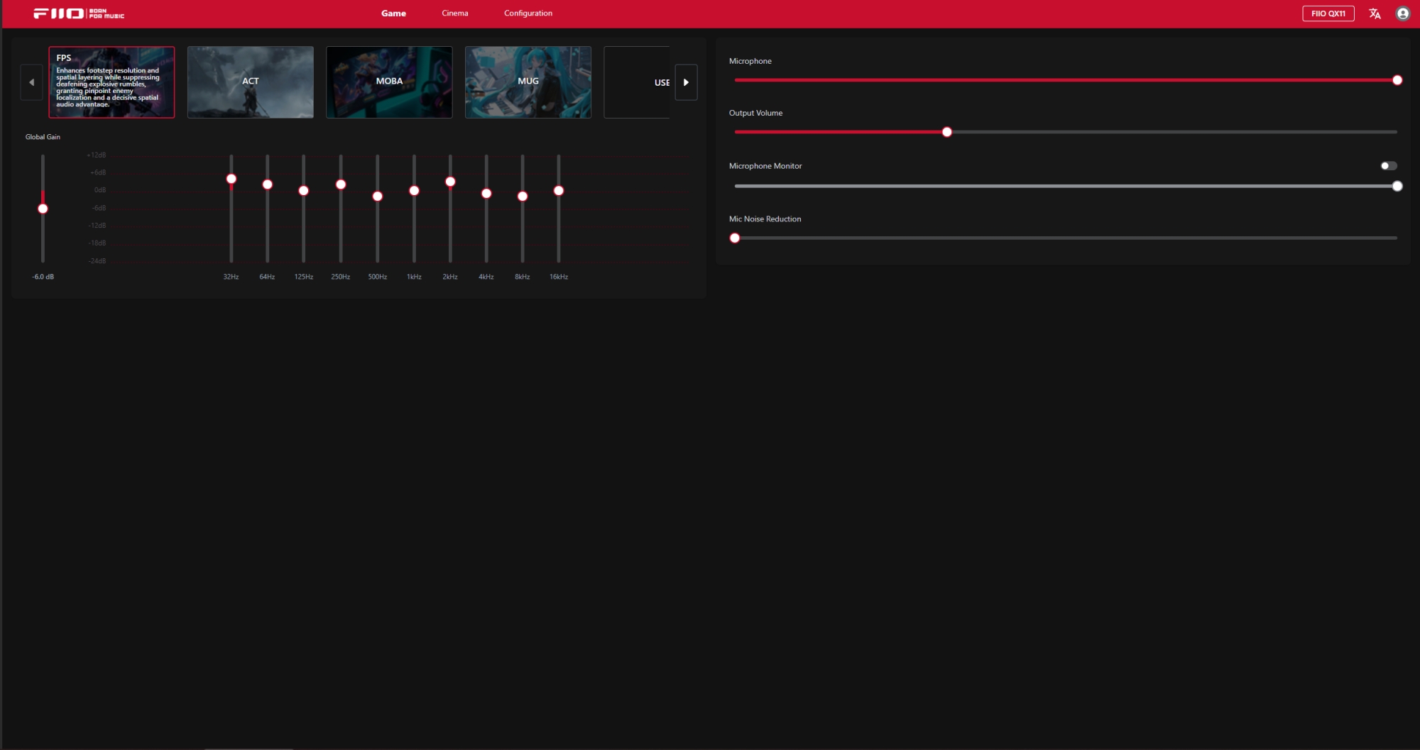Click the Global Gain label
1420x750 pixels.
[x=43, y=137]
